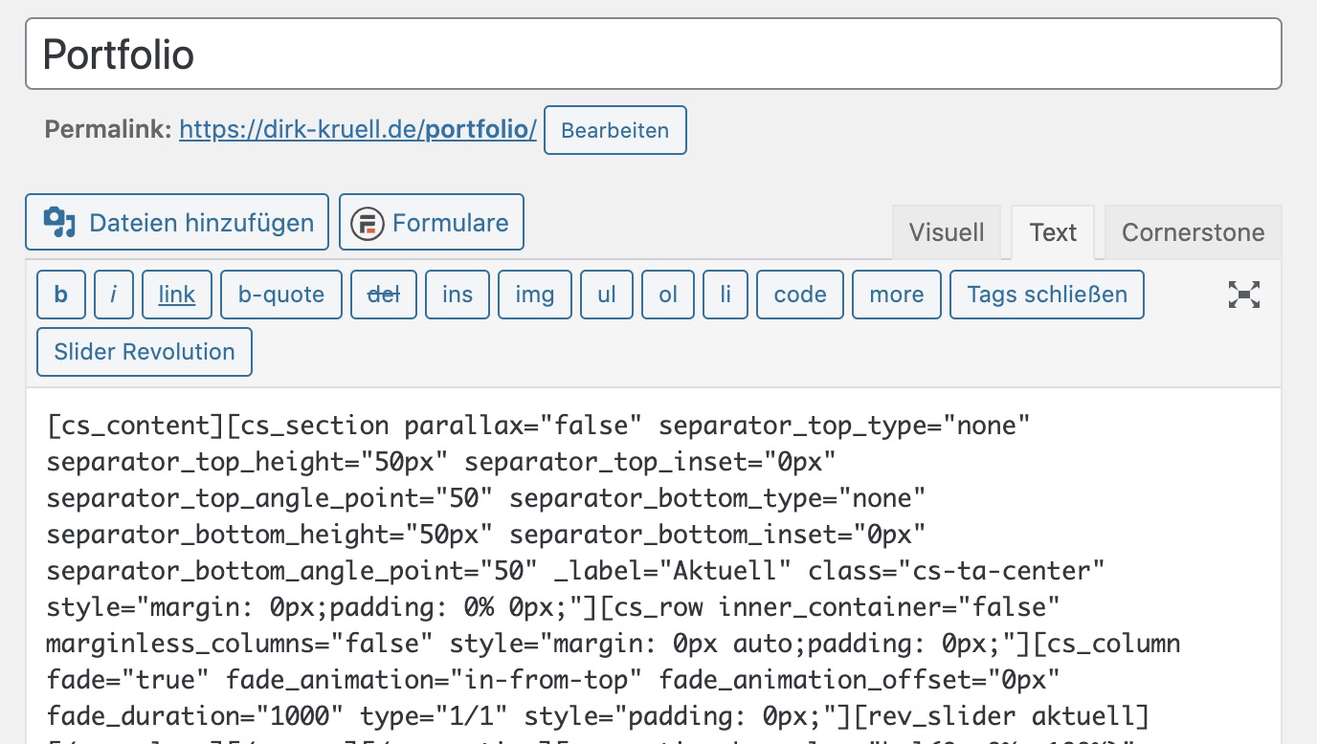Insert blockquote via b-quote button
The image size is (1317, 744).
[x=281, y=295]
